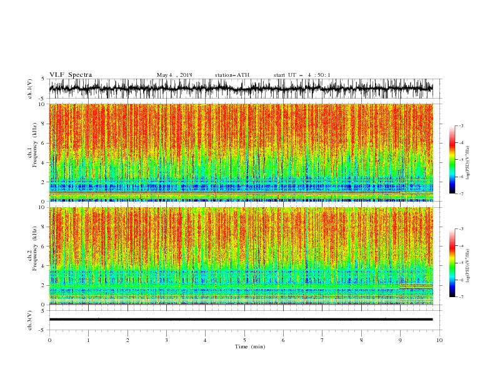Click the time axis tick label "6"
The height and width of the screenshot is (382, 495).
click(x=283, y=340)
